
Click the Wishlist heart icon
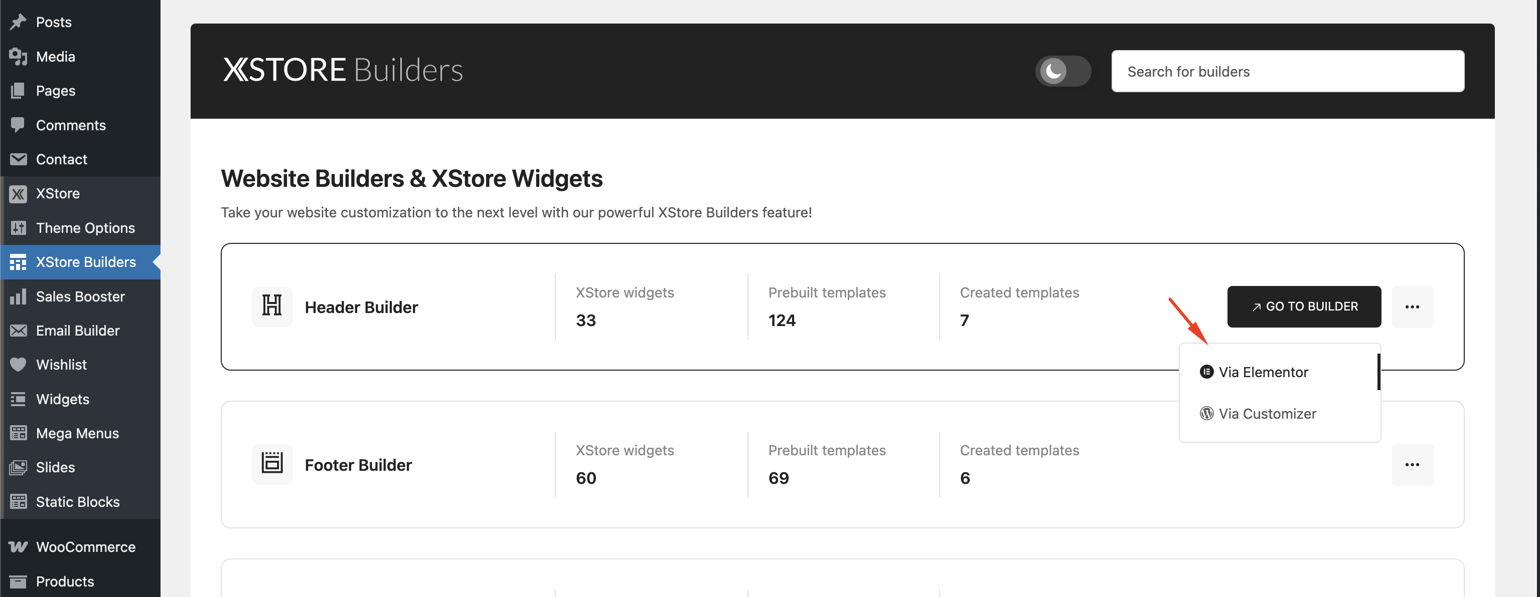tap(18, 365)
